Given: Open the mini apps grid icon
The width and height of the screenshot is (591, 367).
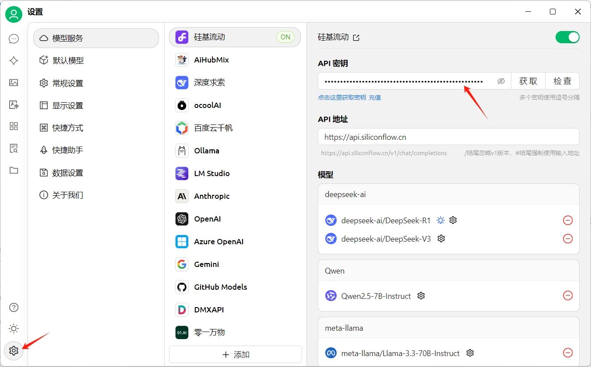Looking at the screenshot, I should [x=14, y=126].
